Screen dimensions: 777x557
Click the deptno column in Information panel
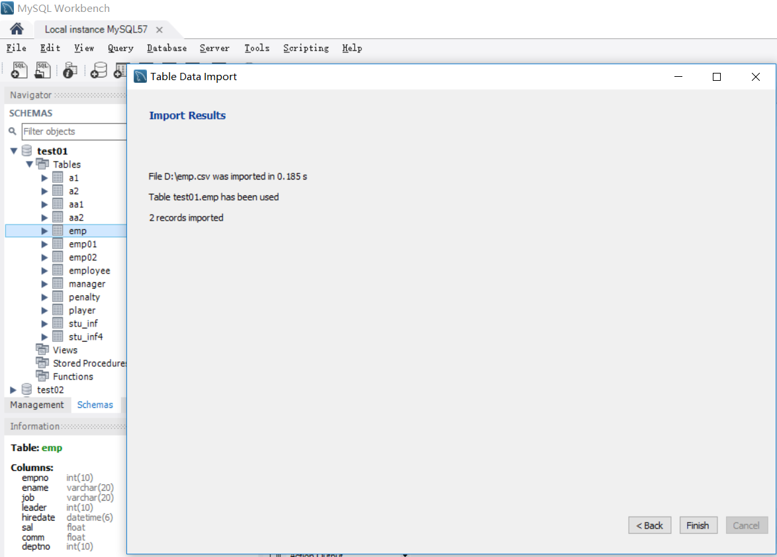[36, 546]
